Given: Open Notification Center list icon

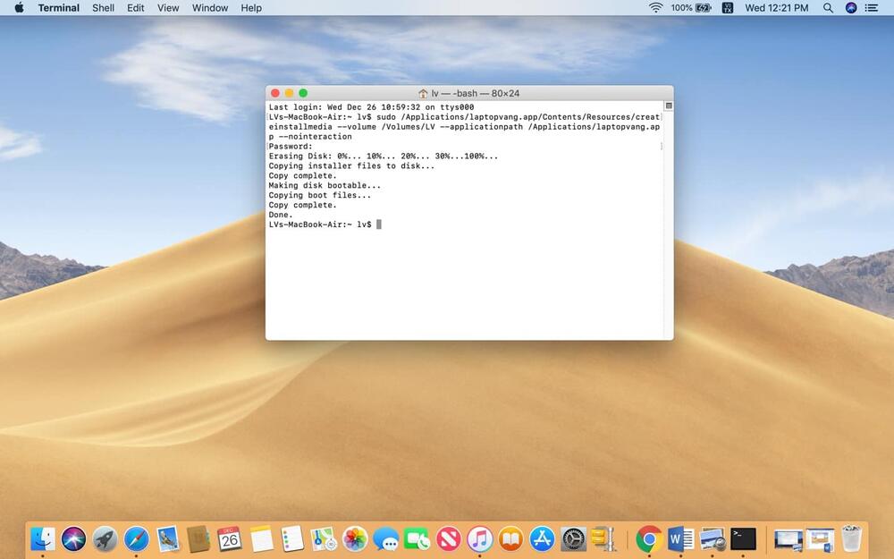Looking at the screenshot, I should pos(872,8).
